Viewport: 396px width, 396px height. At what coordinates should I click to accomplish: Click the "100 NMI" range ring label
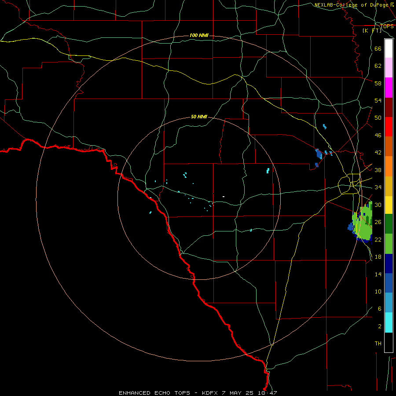[199, 35]
